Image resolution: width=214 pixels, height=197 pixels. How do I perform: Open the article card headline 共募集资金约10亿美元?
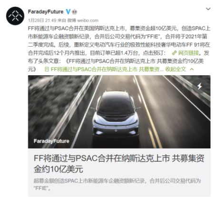tap(119, 164)
